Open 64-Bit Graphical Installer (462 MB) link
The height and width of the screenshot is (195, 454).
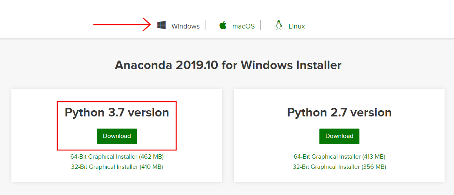117,157
